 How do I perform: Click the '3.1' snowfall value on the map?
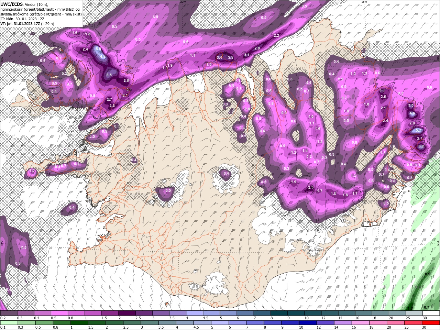coord(247,55)
